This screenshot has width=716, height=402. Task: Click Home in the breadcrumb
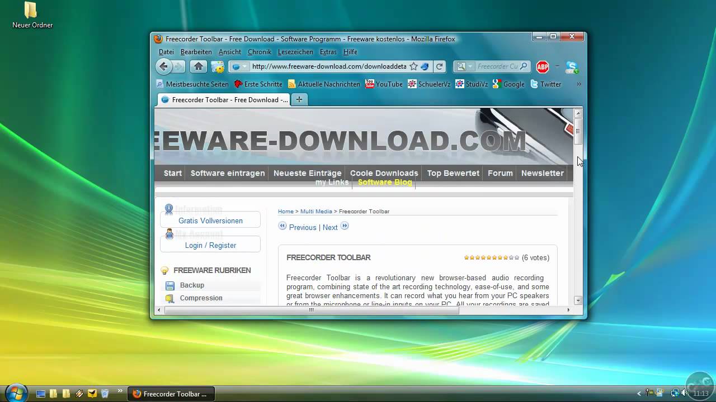(286, 212)
